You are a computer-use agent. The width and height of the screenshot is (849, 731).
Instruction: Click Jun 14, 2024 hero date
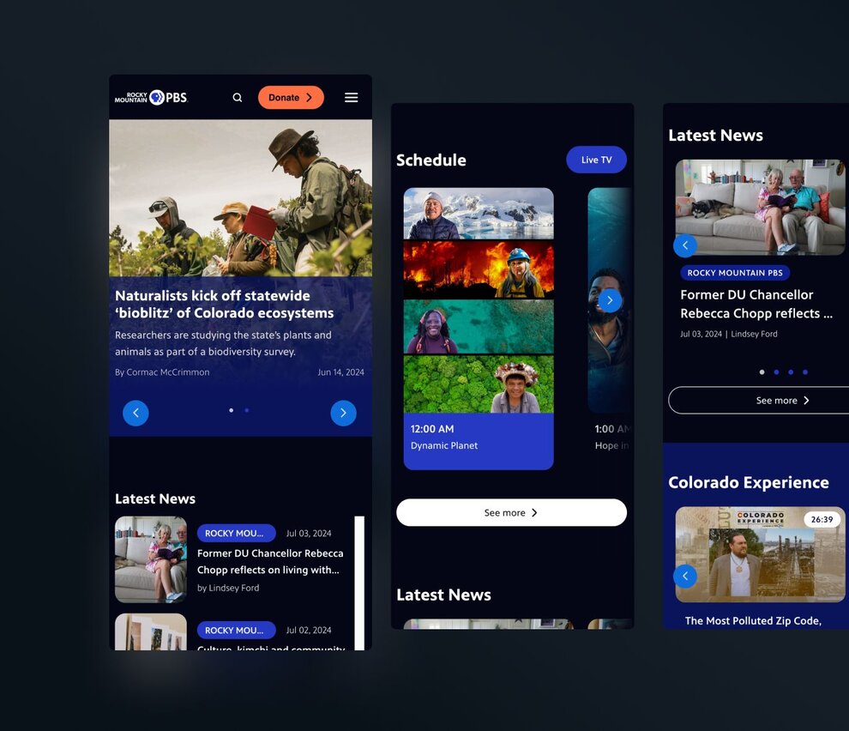pyautogui.click(x=340, y=372)
